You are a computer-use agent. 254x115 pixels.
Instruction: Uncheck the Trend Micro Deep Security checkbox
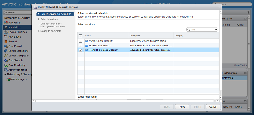point(80,50)
